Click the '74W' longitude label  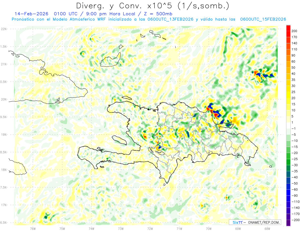coord(91,228)
